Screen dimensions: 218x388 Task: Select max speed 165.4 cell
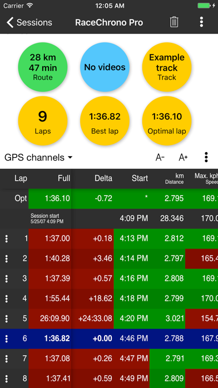point(201,259)
